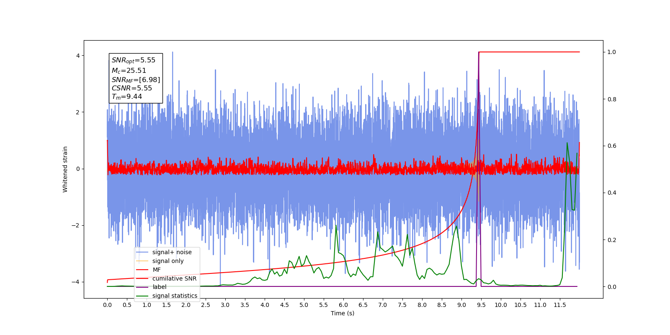Click the blue line swatch in legend
The height and width of the screenshot is (335, 670).
pos(142,252)
